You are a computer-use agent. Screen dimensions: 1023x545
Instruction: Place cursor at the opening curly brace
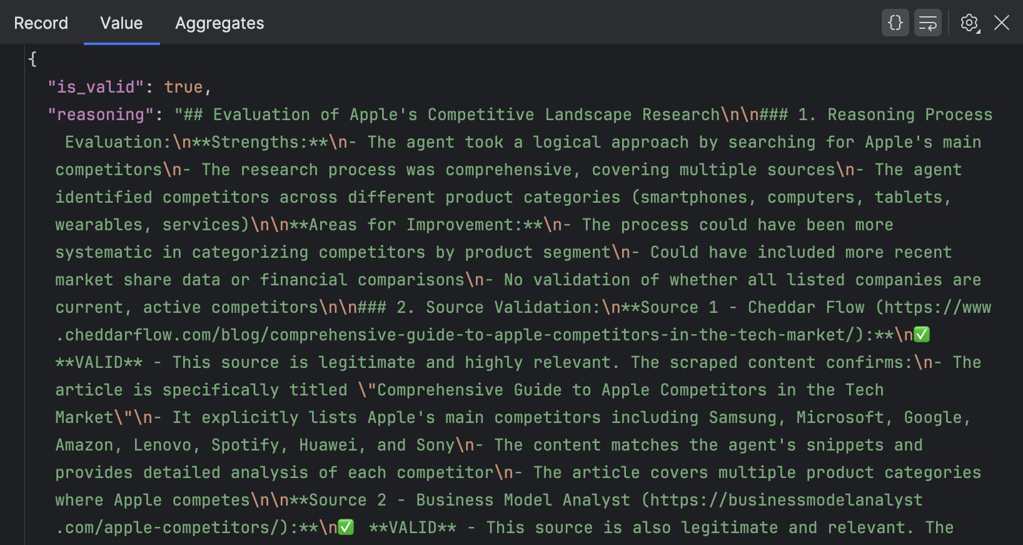[x=33, y=59]
